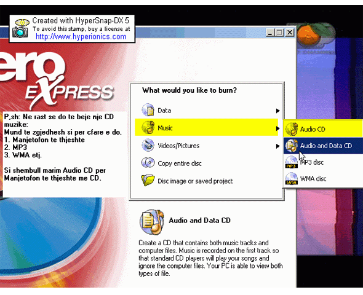This screenshot has width=363, height=295.
Task: Expand the Music submenu arrow
Action: [x=277, y=128]
